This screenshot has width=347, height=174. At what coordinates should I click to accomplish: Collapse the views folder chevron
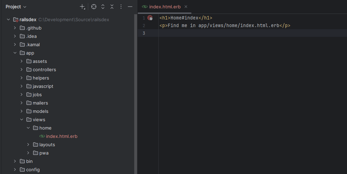click(x=22, y=120)
